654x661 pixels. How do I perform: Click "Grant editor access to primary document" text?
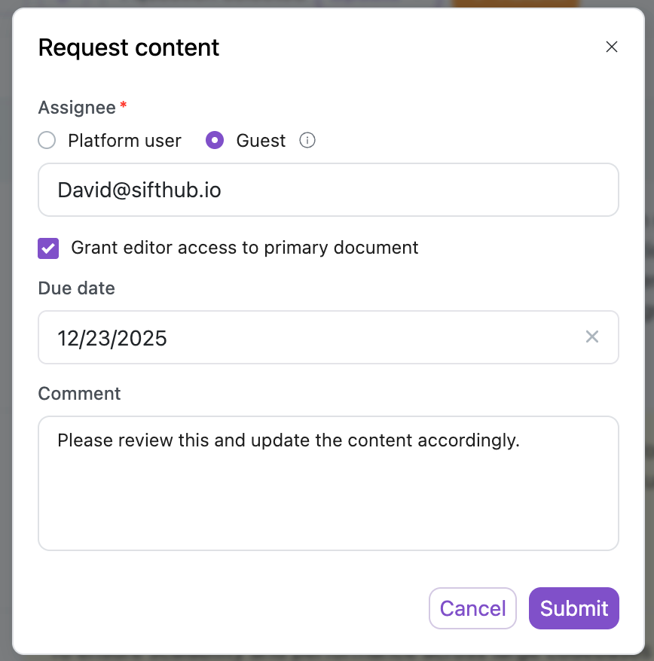244,248
